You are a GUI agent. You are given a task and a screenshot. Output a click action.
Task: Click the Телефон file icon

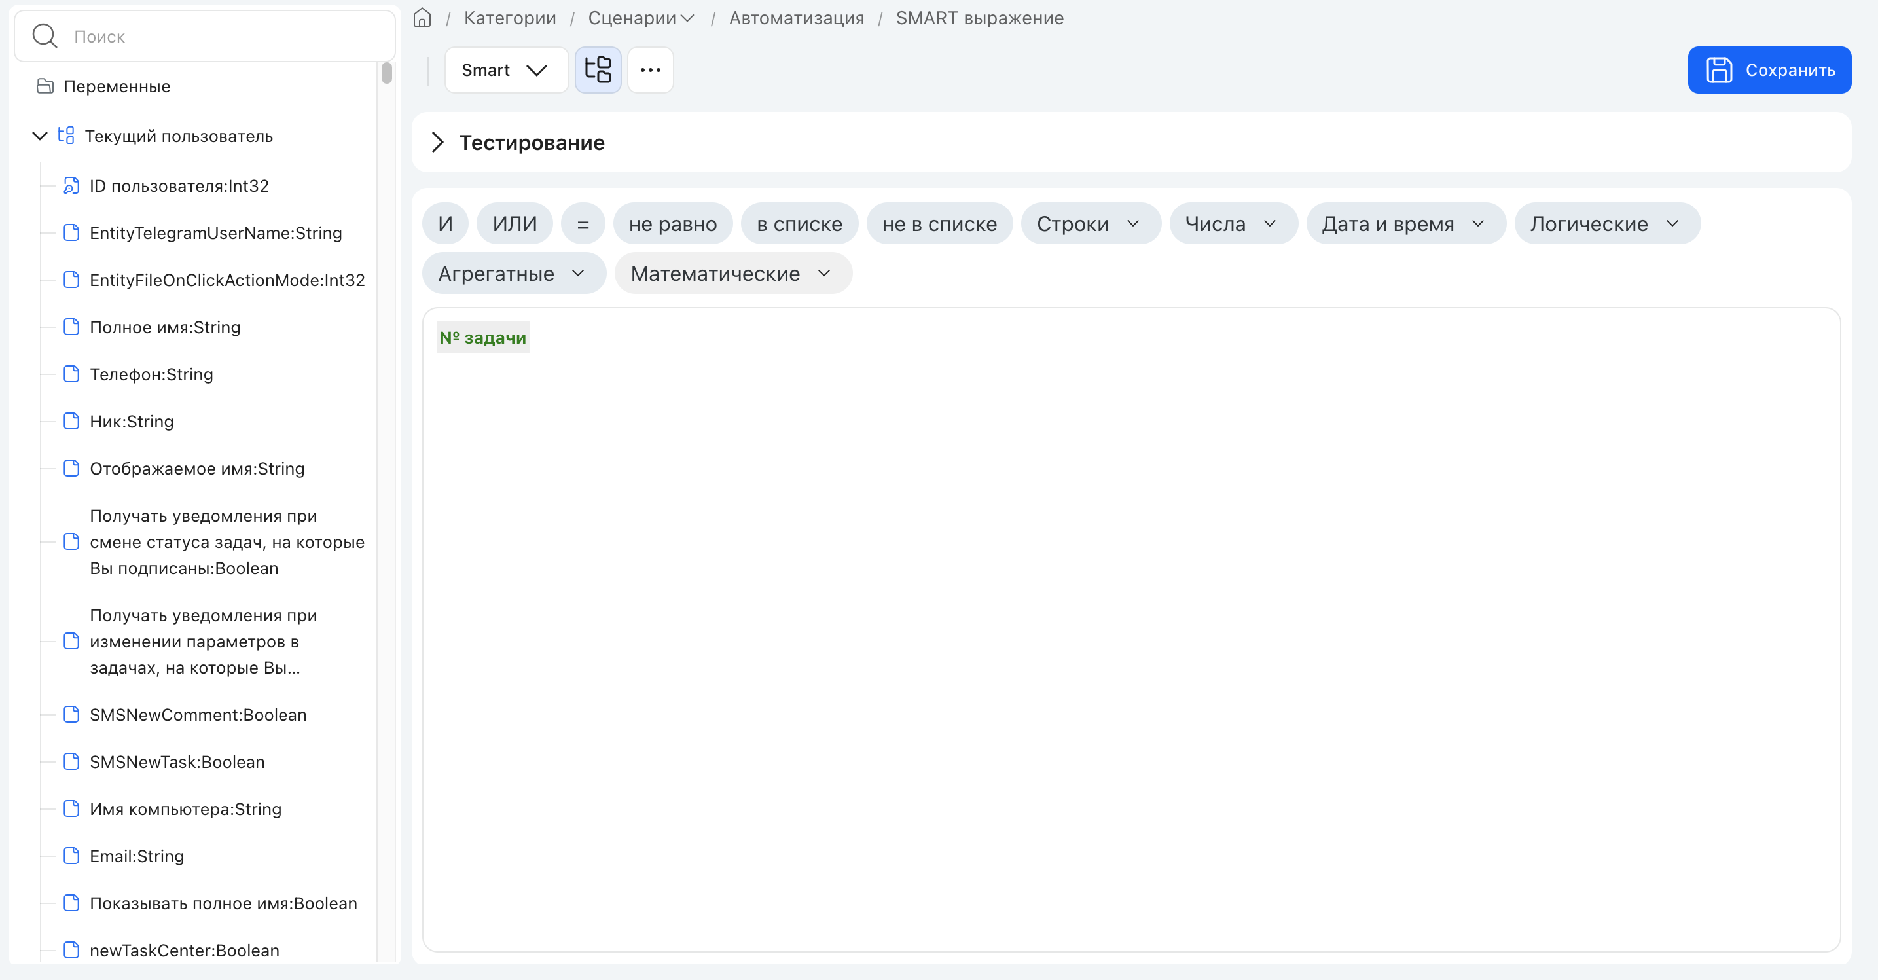pos(71,374)
